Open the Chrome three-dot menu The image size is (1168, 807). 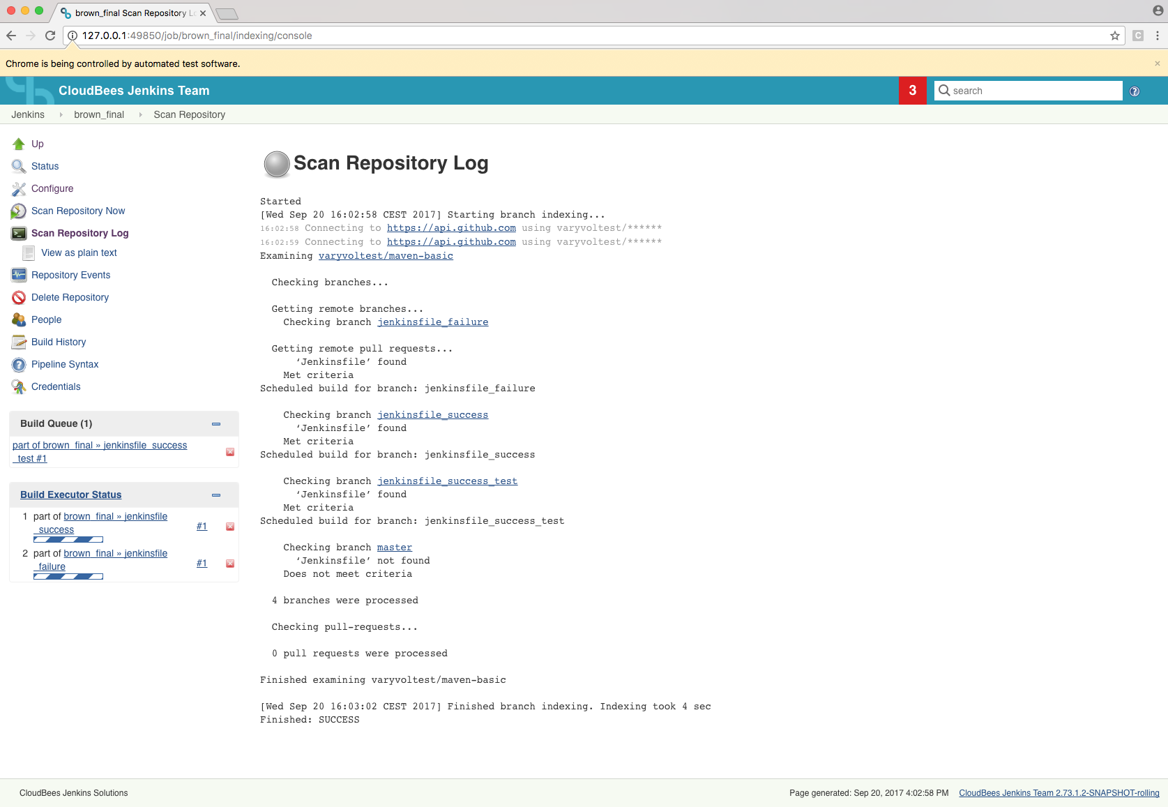click(1158, 36)
